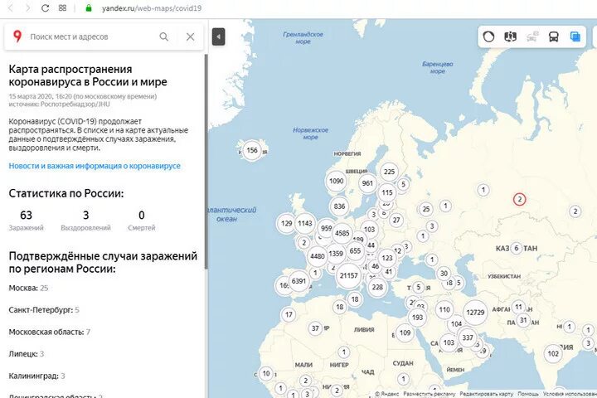The height and width of the screenshot is (398, 597).
Task: Click the 'Статистика по России:' heading
Action: 66,193
